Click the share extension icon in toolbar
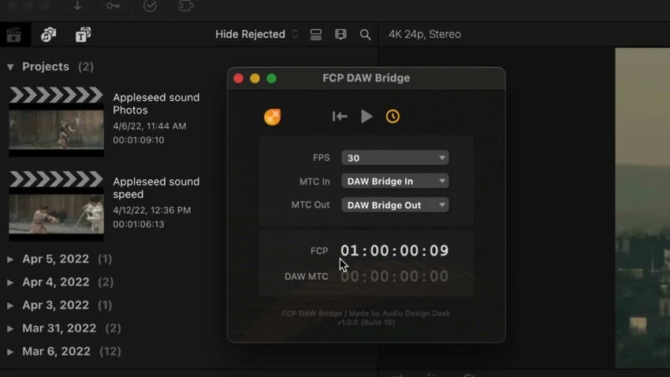The width and height of the screenshot is (670, 377). pyautogui.click(x=186, y=6)
